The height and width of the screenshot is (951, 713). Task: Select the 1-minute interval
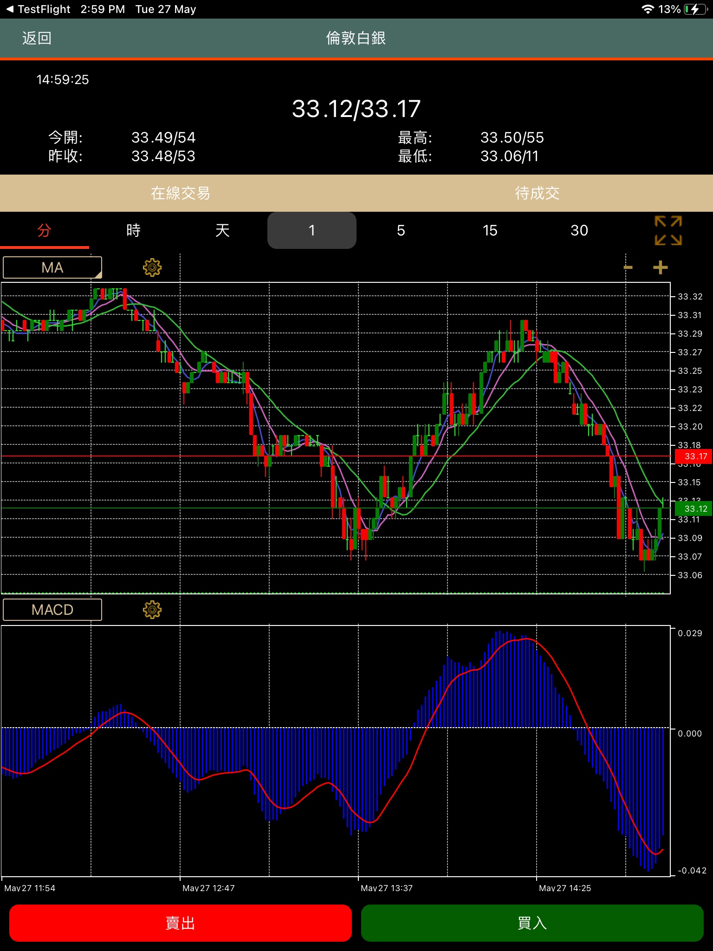click(x=311, y=230)
